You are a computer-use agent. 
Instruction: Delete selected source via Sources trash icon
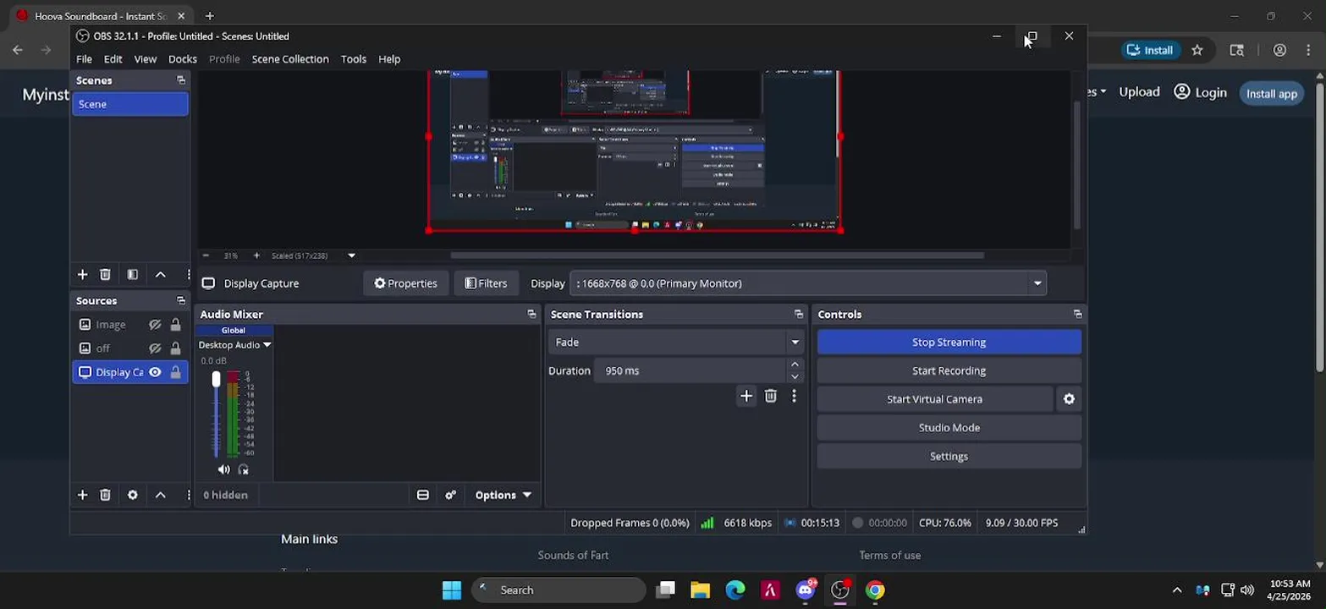(x=105, y=495)
